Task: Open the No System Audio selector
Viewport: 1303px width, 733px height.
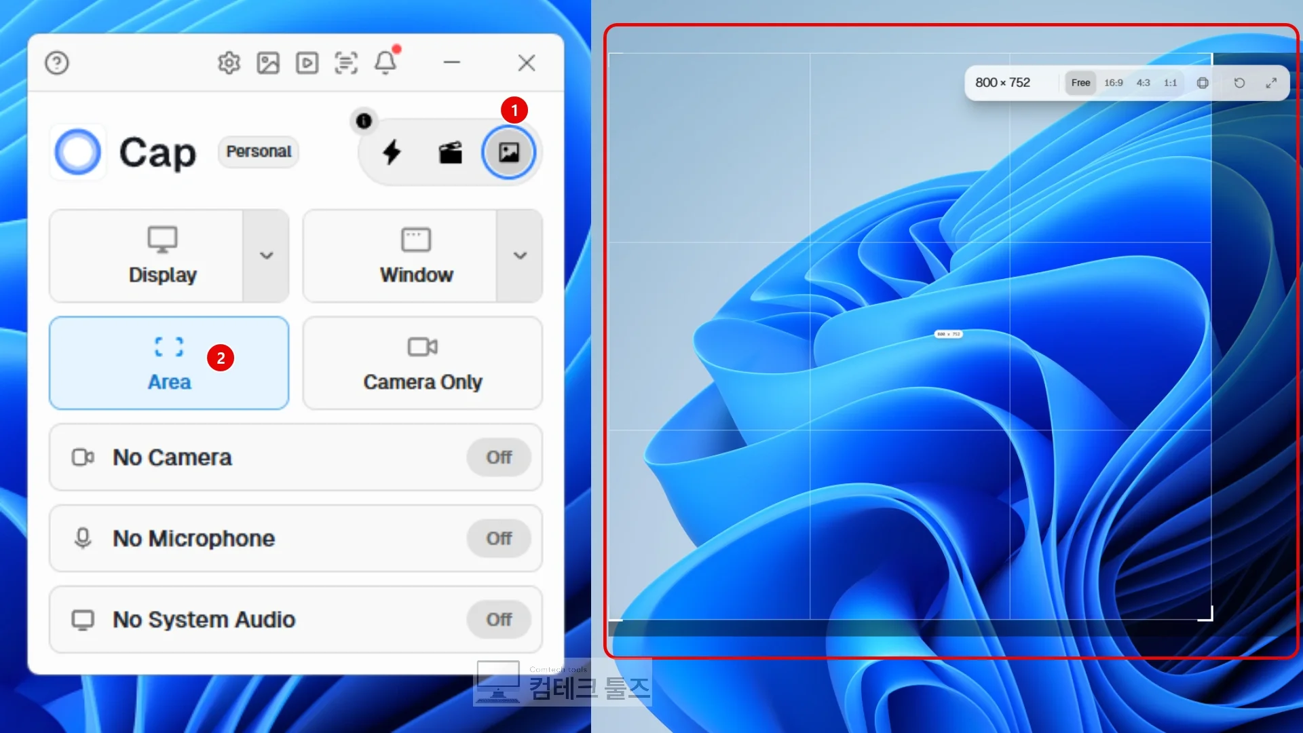Action: pyautogui.click(x=295, y=620)
